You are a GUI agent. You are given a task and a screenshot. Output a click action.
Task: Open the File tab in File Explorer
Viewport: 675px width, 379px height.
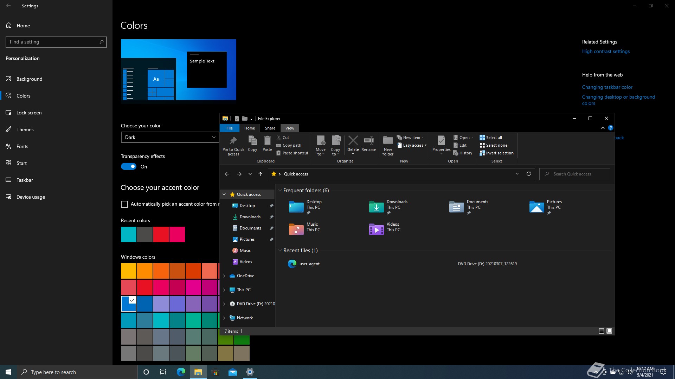coord(230,128)
